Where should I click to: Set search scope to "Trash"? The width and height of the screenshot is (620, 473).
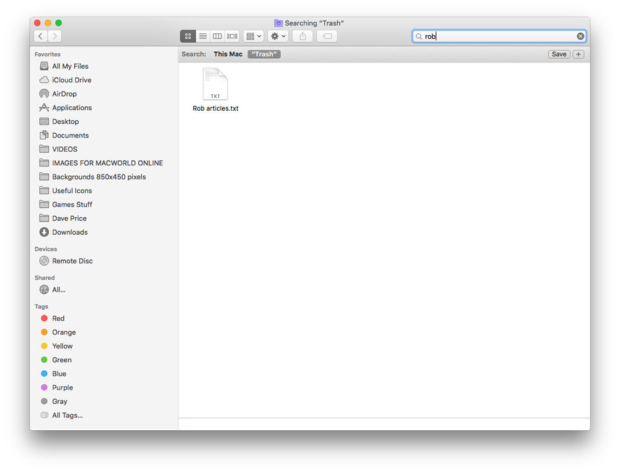pos(264,54)
